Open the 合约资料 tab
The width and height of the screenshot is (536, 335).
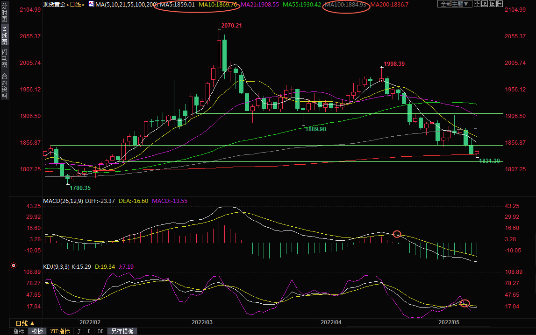pos(4,86)
